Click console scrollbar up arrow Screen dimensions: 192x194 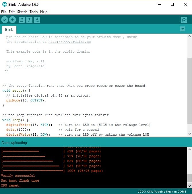[x=189, y=149]
